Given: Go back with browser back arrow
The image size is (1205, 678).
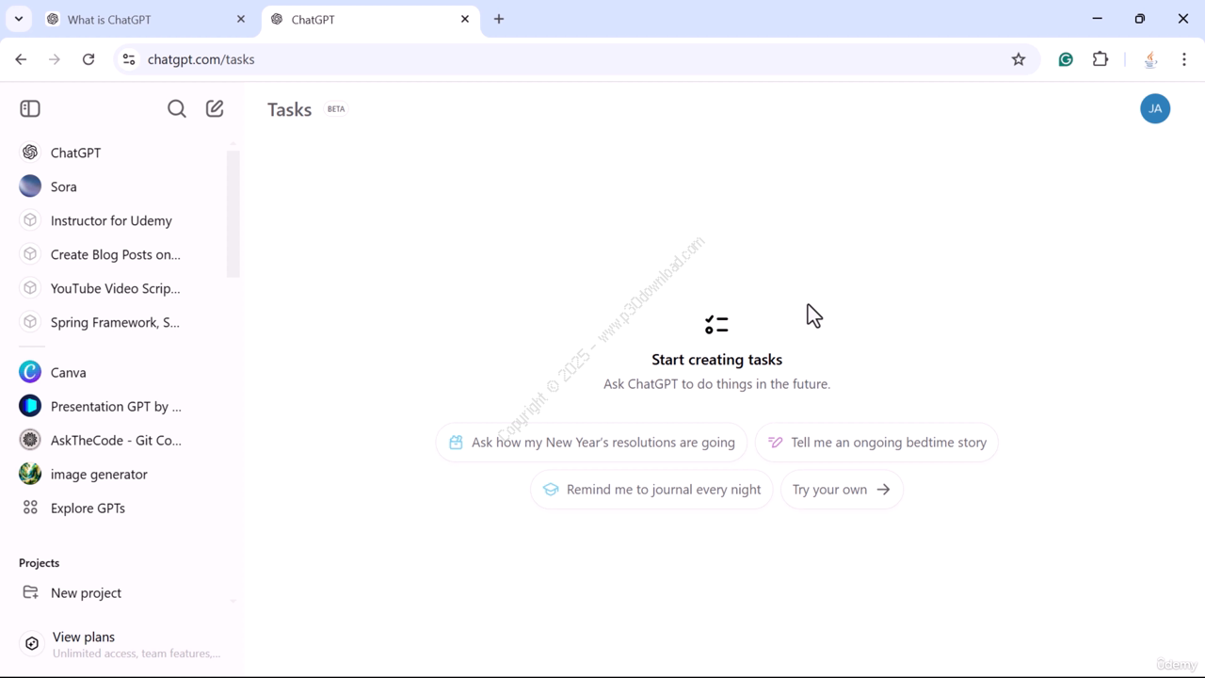Looking at the screenshot, I should tap(21, 59).
